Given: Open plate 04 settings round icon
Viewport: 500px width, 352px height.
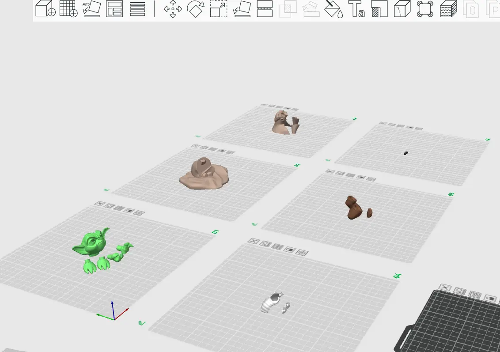Looking at the screenshot, I should (x=302, y=253).
